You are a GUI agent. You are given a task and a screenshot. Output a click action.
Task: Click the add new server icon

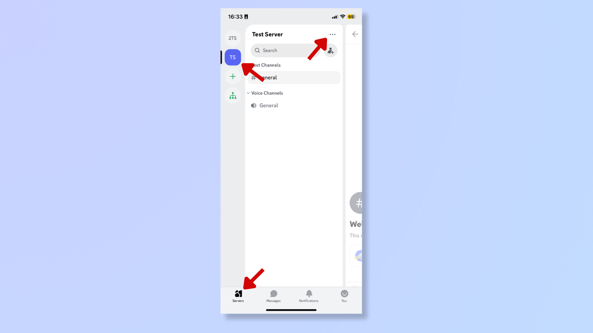tap(233, 76)
